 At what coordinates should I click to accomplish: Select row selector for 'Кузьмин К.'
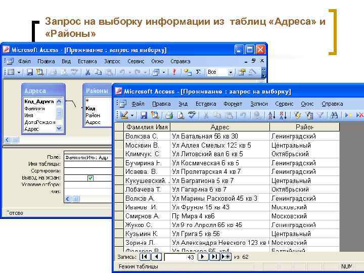click(119, 234)
